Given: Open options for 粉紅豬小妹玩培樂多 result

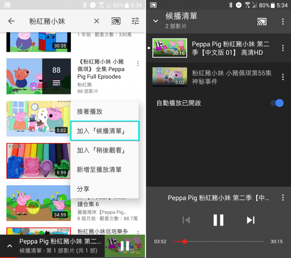Looking at the screenshot, I should coord(138,232).
